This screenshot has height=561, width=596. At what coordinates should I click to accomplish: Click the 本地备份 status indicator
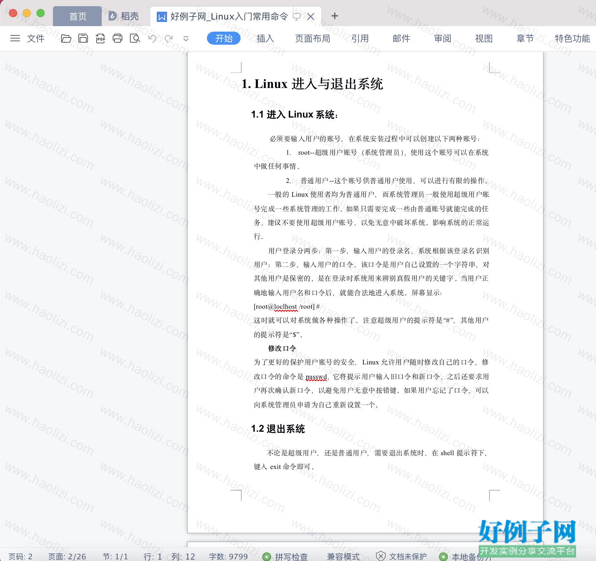[x=466, y=557]
